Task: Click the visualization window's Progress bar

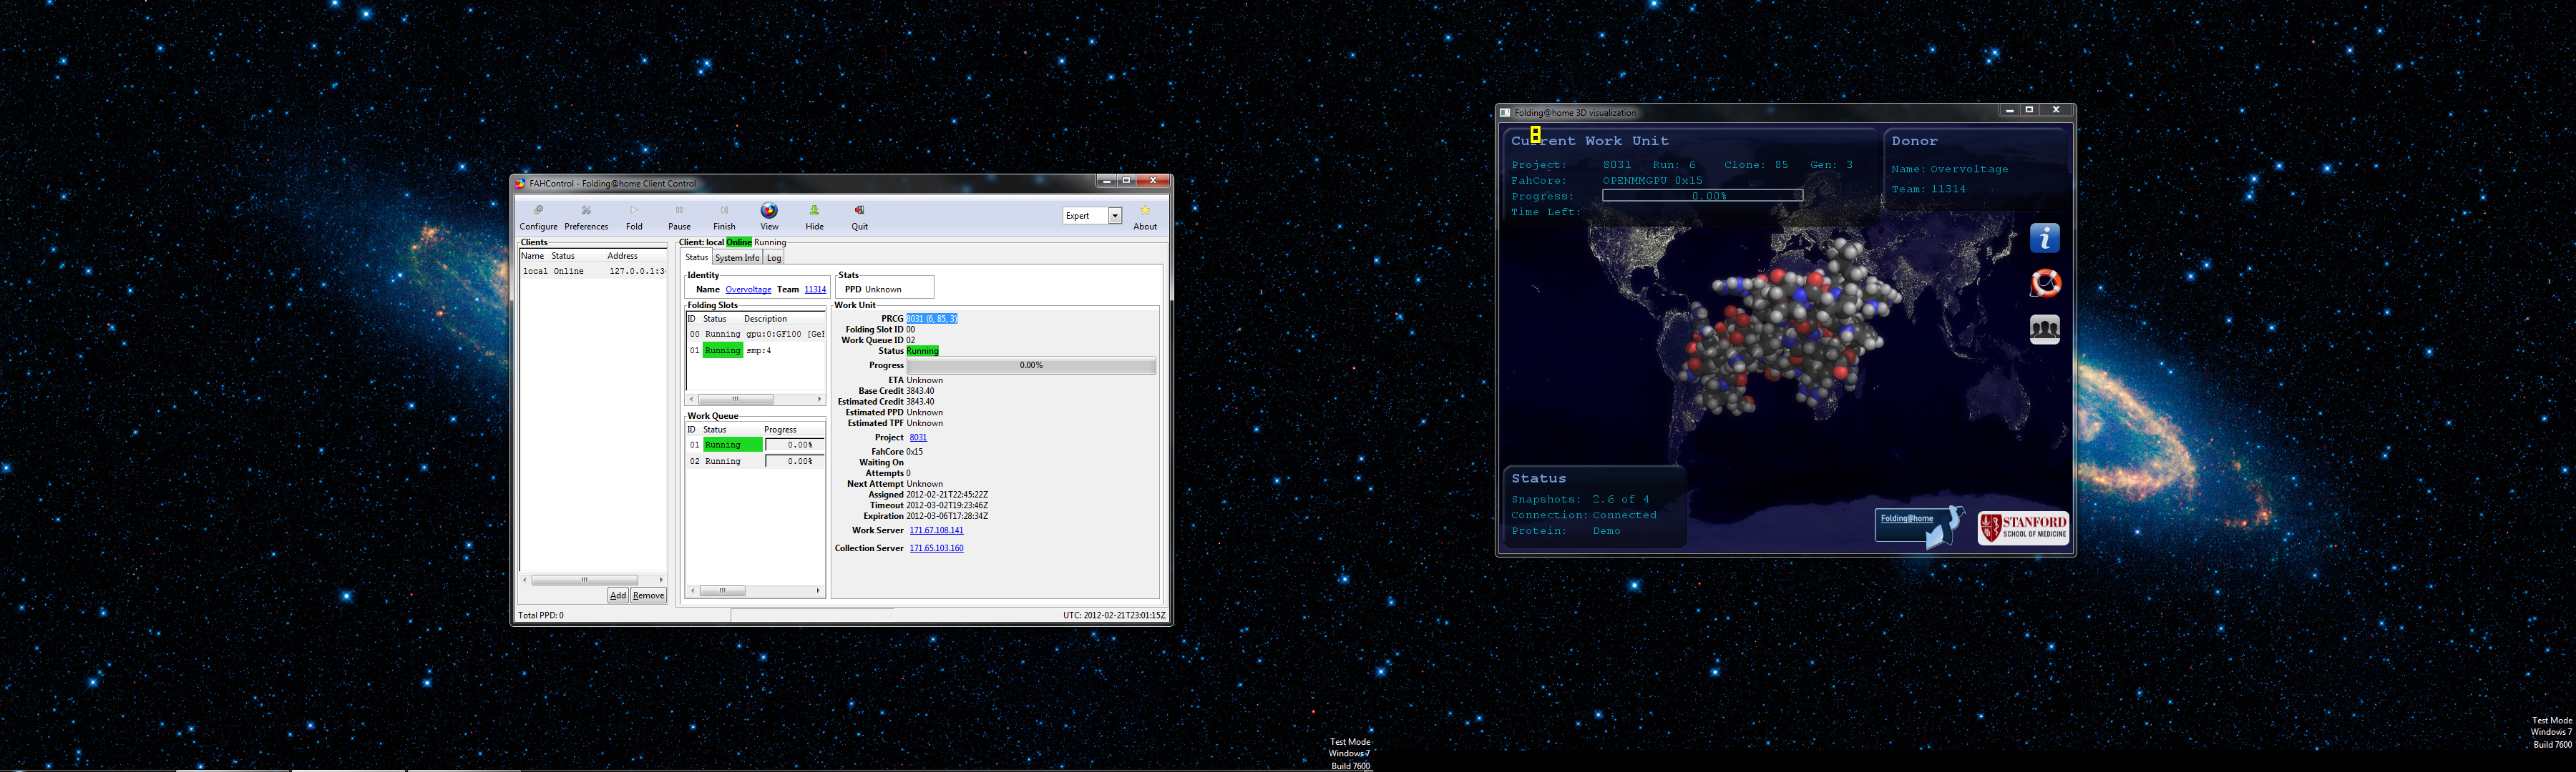Action: [x=1702, y=196]
